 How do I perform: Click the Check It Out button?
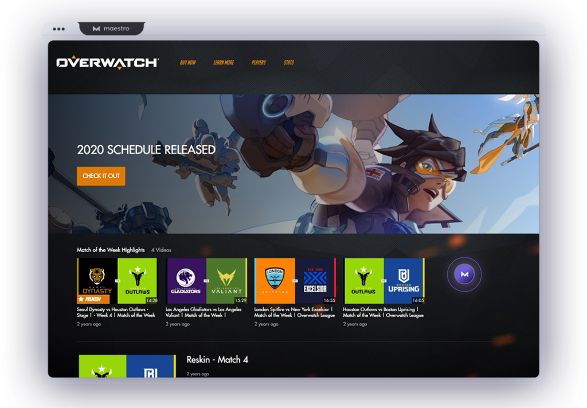[101, 176]
